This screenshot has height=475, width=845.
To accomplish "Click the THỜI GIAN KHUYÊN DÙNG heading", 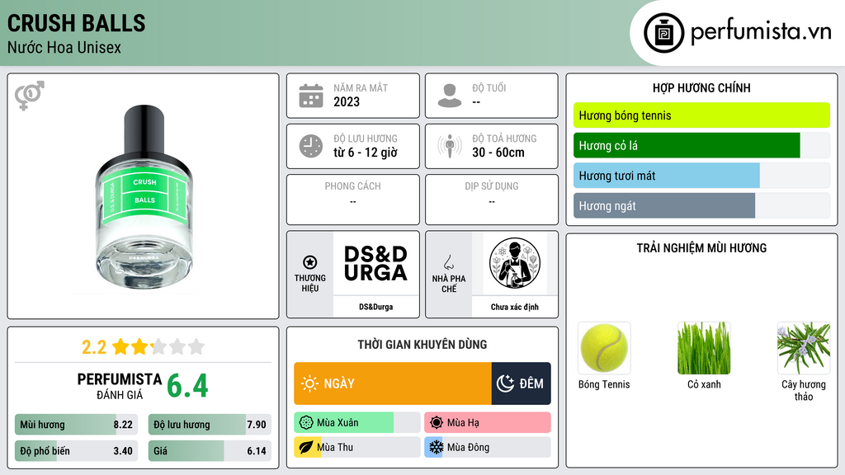I will point(422,345).
